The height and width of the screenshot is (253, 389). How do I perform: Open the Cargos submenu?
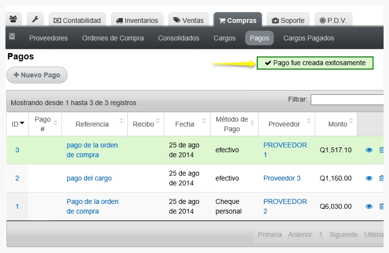[x=225, y=38]
